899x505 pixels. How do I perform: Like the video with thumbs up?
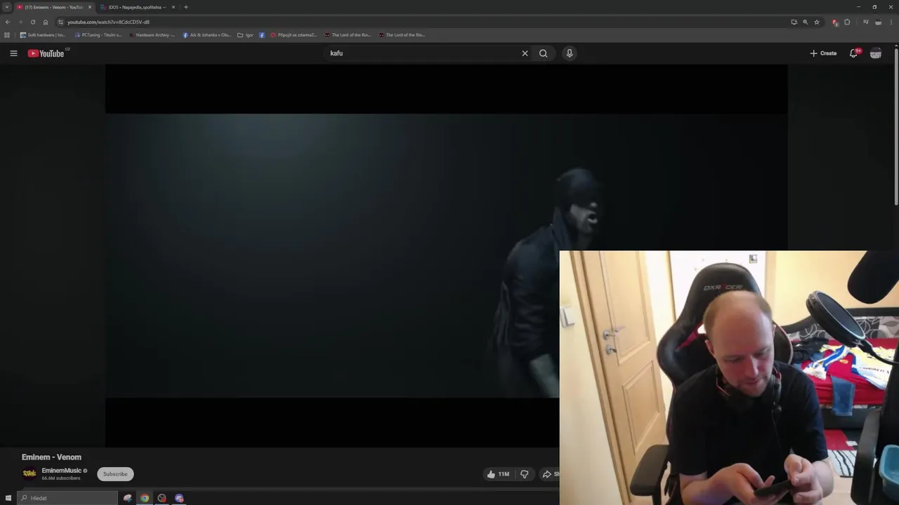coord(498,474)
